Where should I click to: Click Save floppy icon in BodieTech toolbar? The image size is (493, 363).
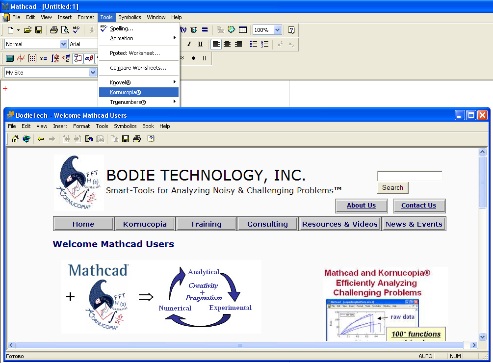click(x=126, y=139)
